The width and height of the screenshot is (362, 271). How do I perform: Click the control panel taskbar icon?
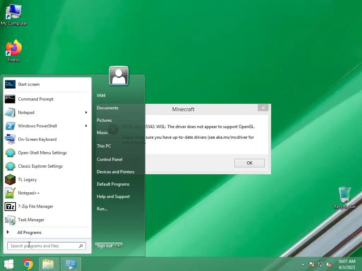[71, 264]
